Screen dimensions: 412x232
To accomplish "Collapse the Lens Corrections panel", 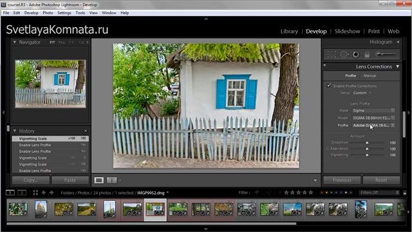I will click(x=398, y=66).
